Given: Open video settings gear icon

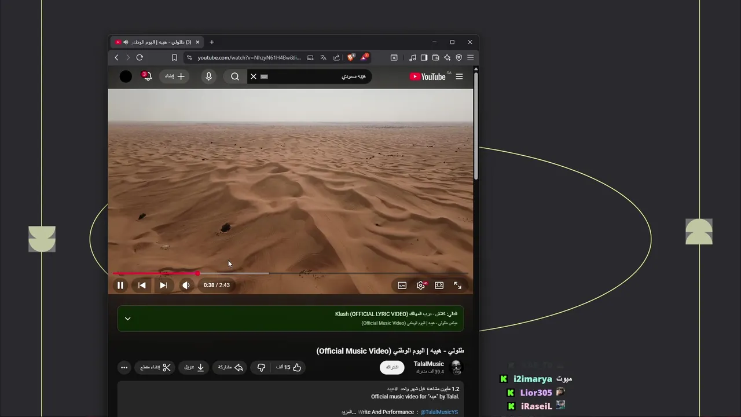Looking at the screenshot, I should pos(421,285).
